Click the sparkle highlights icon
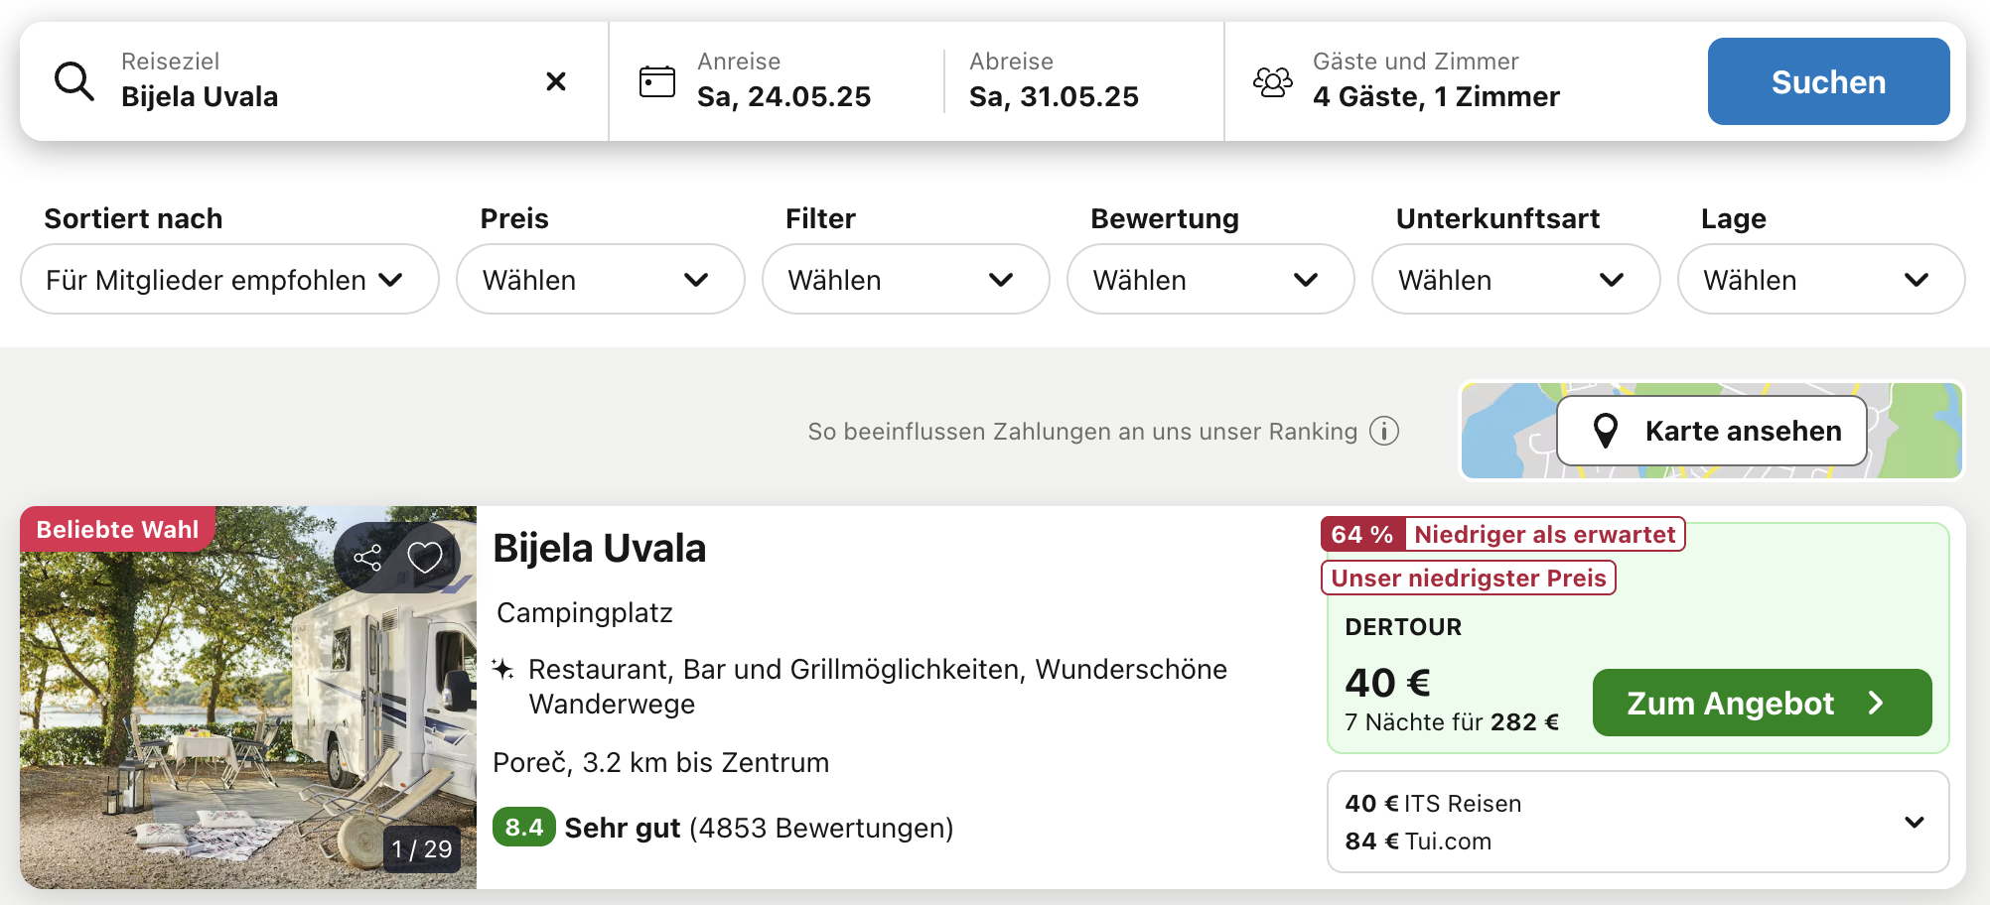This screenshot has width=1990, height=905. 503,669
